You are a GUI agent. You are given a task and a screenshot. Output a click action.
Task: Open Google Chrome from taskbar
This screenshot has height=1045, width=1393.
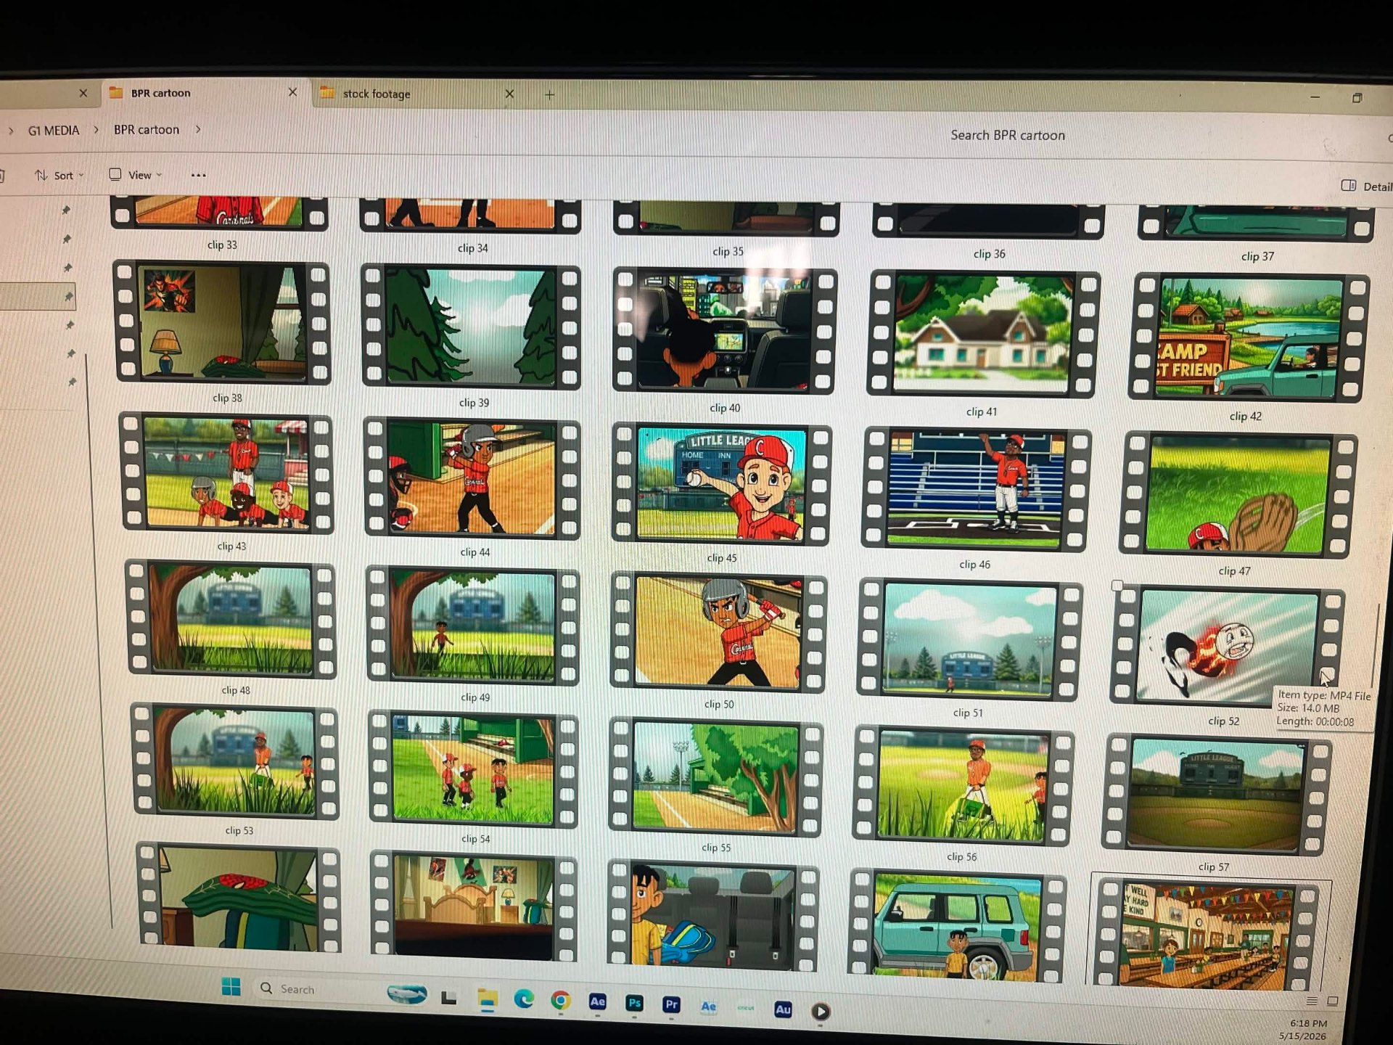click(x=560, y=1001)
